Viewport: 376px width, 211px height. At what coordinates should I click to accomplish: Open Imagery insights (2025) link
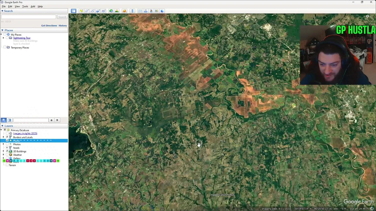(x=25, y=133)
